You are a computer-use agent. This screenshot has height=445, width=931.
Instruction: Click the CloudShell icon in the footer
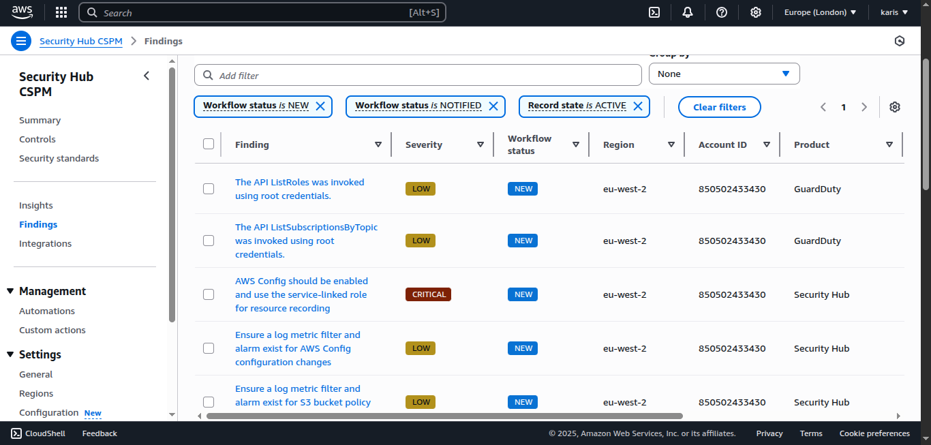click(16, 433)
